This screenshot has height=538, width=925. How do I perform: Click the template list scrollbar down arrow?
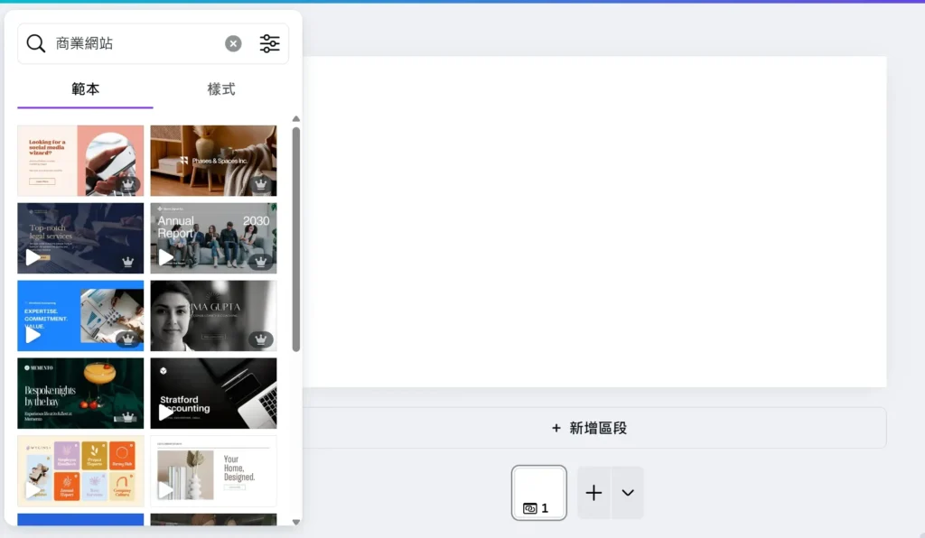tap(295, 520)
